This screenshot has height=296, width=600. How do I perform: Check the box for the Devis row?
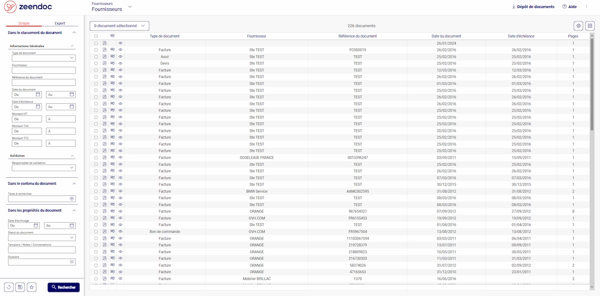click(96, 63)
